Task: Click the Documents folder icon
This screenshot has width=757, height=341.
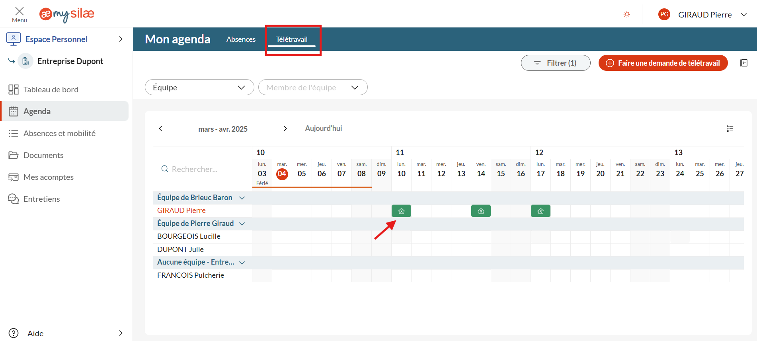Action: 14,155
